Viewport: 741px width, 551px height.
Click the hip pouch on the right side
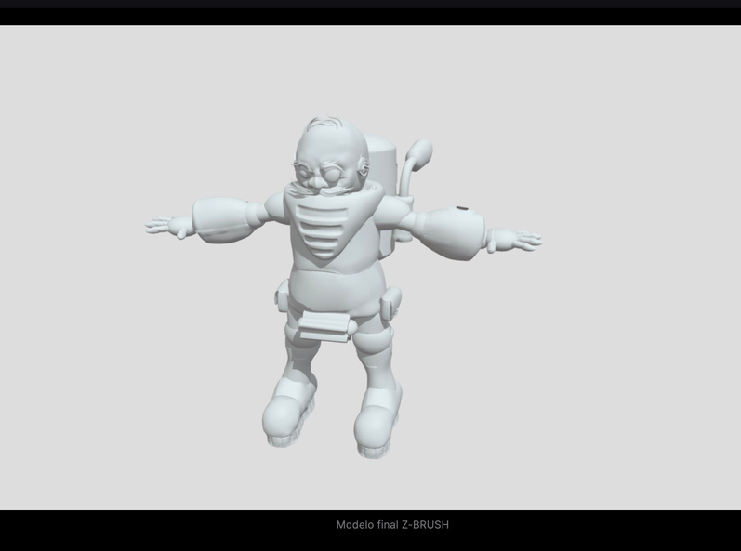coord(390,302)
